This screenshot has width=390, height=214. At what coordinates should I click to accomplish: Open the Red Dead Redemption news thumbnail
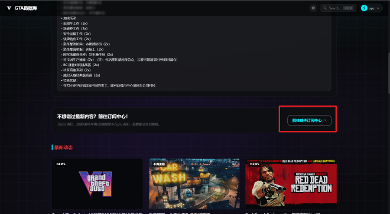tap(291, 184)
